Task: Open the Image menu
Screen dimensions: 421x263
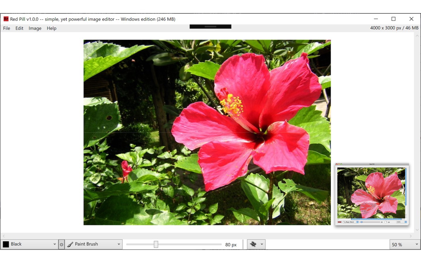Action: (x=35, y=28)
